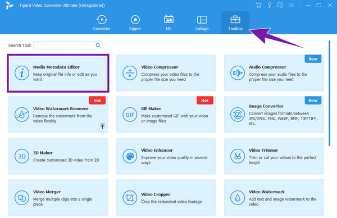Click 'Remove the watermark from the' description
The width and height of the screenshot is (337, 218).
[x=62, y=119]
